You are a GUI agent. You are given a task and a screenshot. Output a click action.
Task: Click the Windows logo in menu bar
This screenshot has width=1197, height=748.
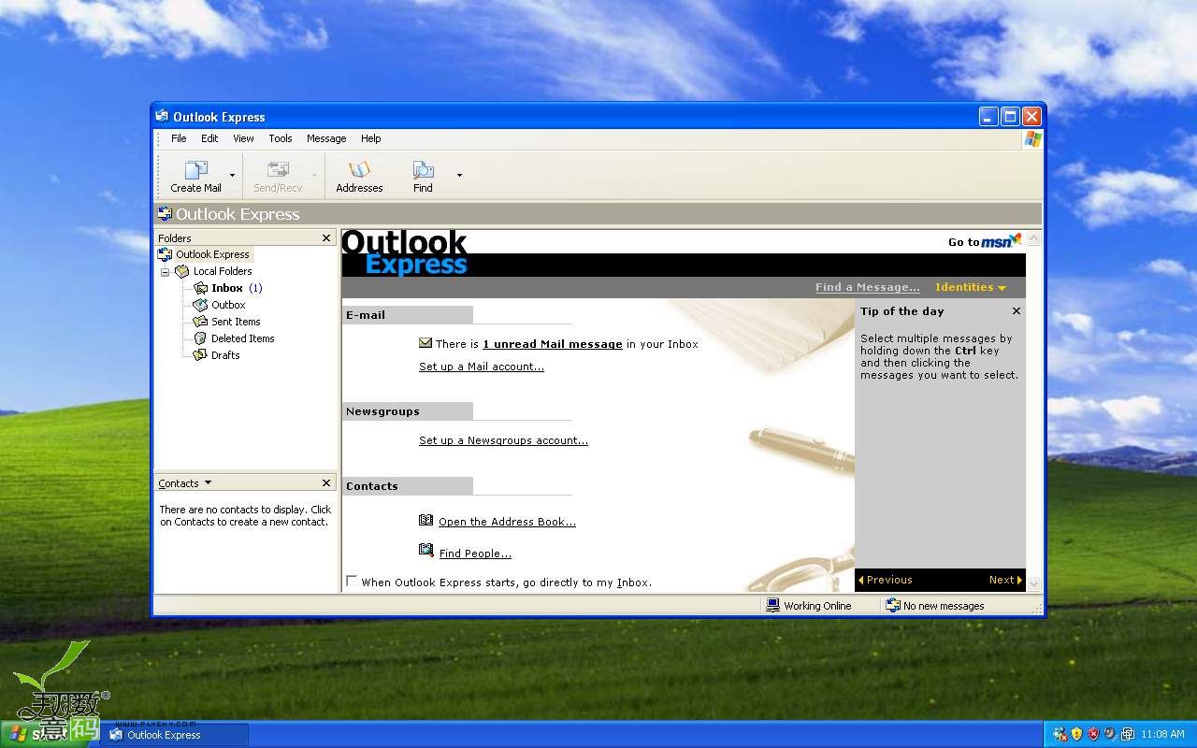tap(1032, 138)
